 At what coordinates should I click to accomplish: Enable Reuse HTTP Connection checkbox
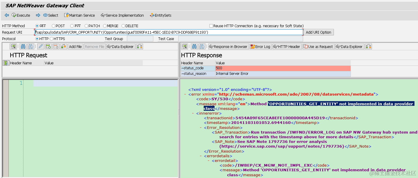[211, 26]
